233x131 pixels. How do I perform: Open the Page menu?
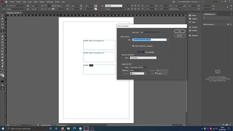[24, 2]
